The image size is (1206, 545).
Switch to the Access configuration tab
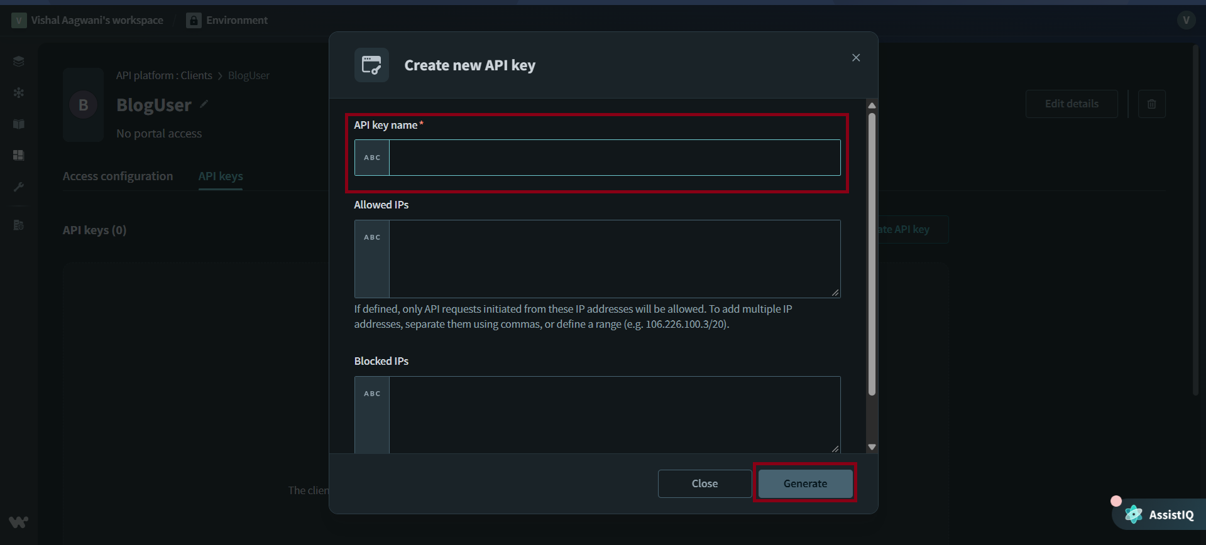point(118,176)
